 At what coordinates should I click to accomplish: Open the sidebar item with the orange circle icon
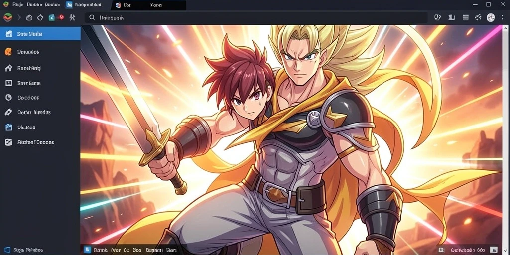[40, 52]
